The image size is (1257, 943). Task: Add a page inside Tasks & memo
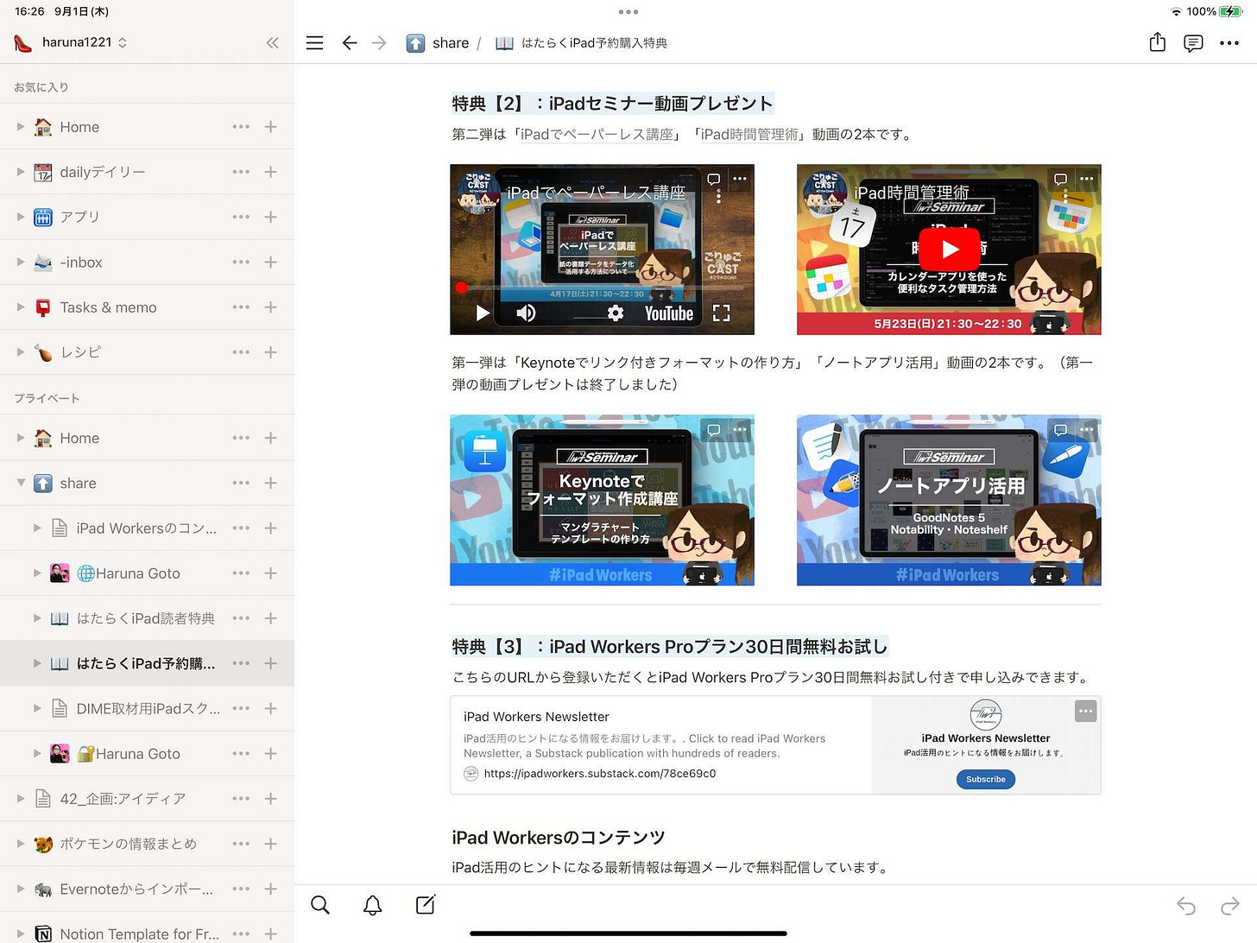[271, 307]
